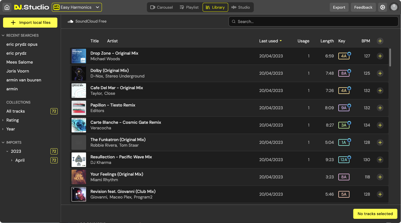401x223 pixels.
Task: Click Import local files button
Action: point(30,23)
